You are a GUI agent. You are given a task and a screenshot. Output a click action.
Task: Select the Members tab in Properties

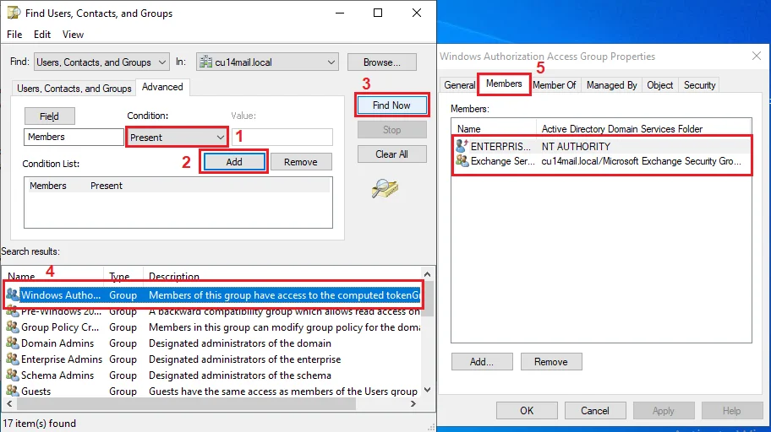click(504, 84)
